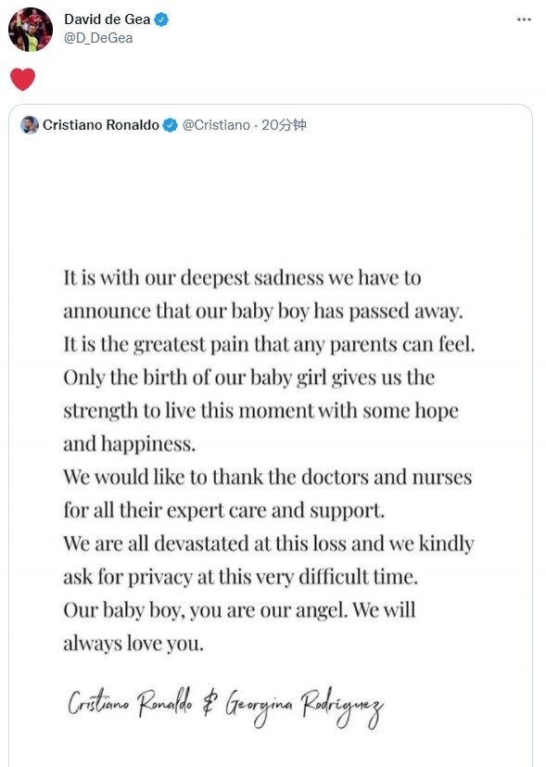Click the David de Gea display name

tap(107, 19)
